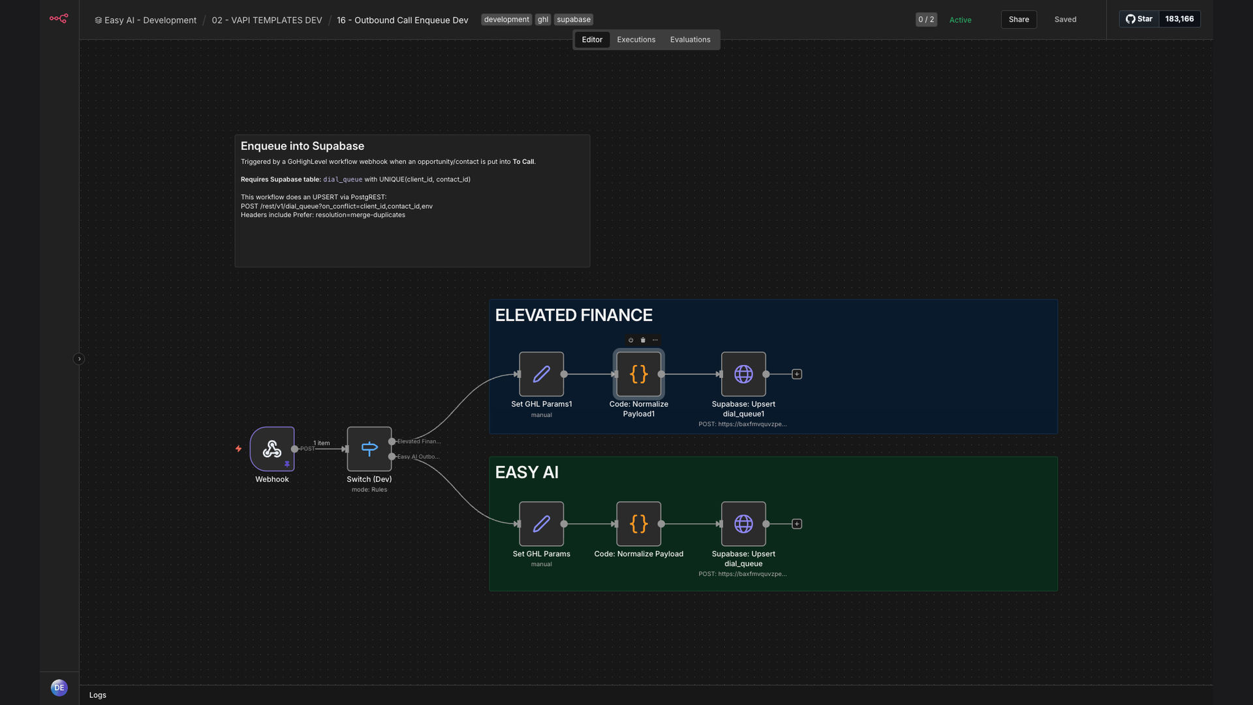Click the GitHub star count 183,166
Viewport: 1253px width, 705px height.
pos(1179,19)
